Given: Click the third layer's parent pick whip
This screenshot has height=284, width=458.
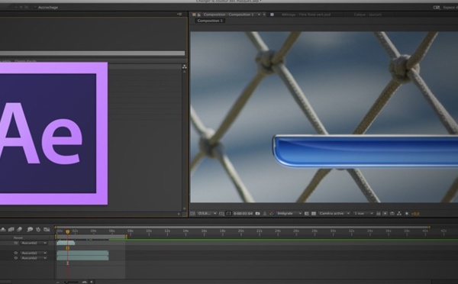Looking at the screenshot, I should tap(16, 258).
